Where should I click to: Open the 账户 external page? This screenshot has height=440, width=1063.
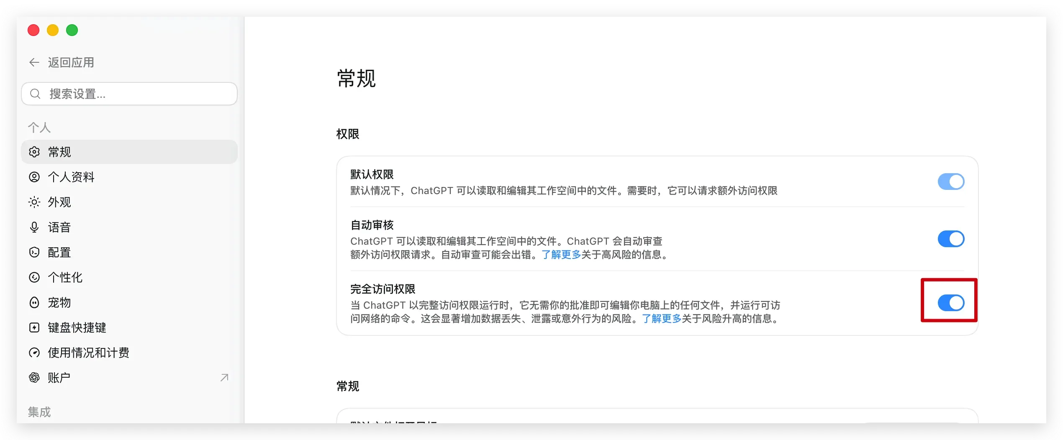point(129,378)
